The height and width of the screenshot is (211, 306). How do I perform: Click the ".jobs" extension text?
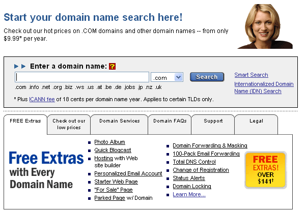[x=130, y=87]
